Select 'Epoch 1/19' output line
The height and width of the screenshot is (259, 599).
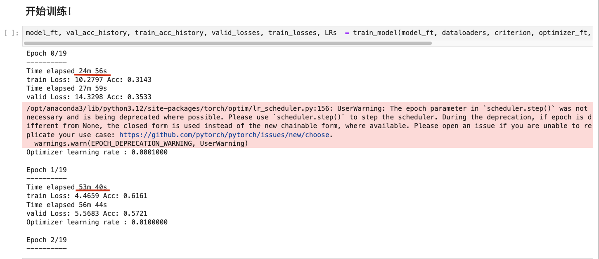(47, 170)
